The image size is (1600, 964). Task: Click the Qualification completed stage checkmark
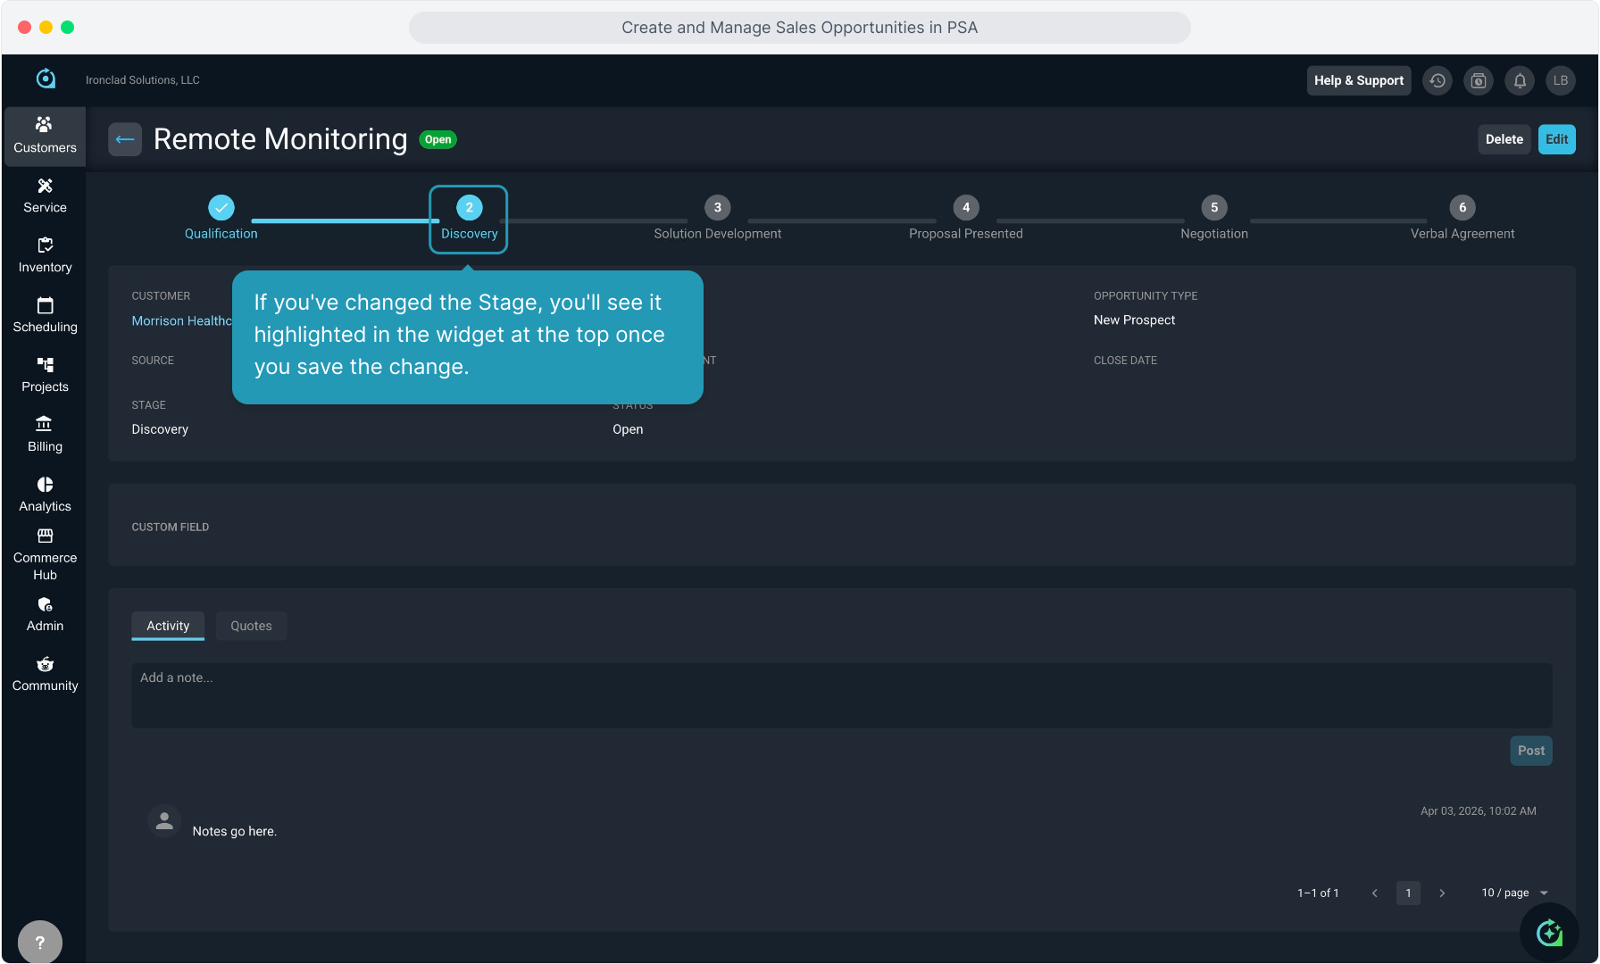coord(221,208)
